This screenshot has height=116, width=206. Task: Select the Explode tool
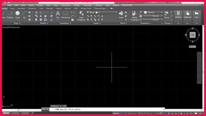pyautogui.click(x=51, y=16)
